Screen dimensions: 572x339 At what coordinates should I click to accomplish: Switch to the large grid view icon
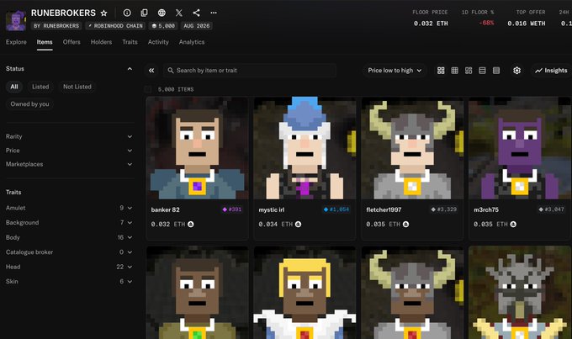tap(441, 71)
